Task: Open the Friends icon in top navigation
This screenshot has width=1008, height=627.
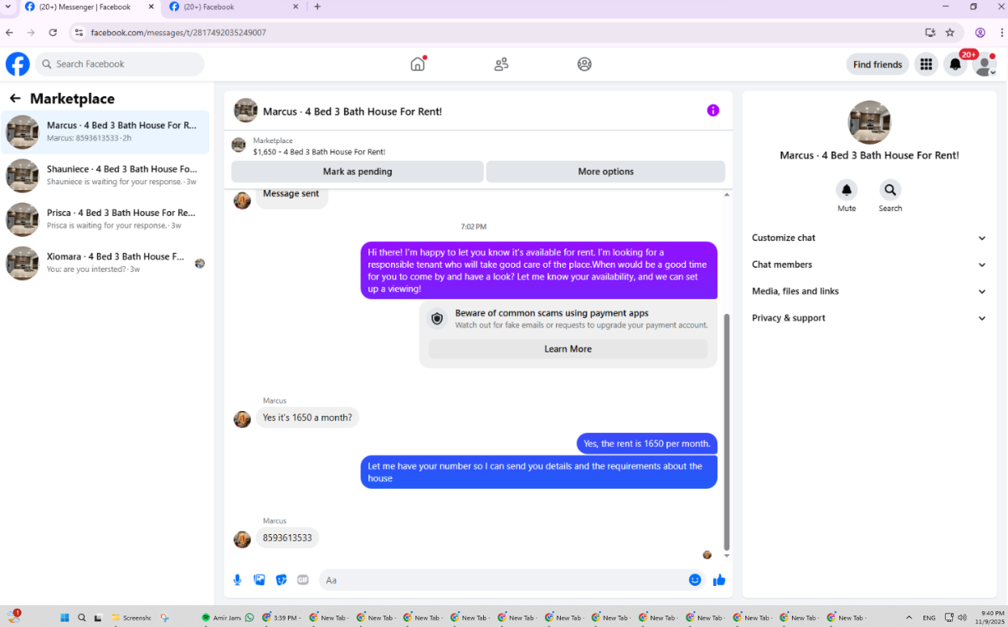Action: pyautogui.click(x=501, y=64)
